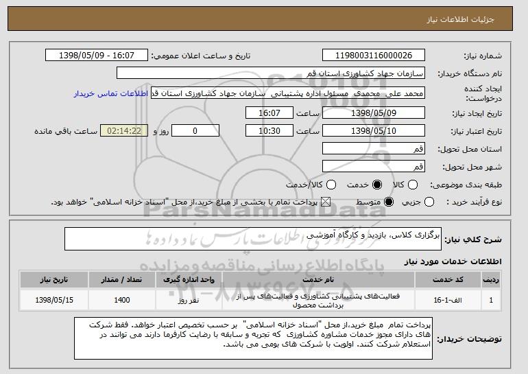Viewport: 528px width, 374px height.
Task: Choose the متوسط purchase type radio
Action: pos(389,202)
